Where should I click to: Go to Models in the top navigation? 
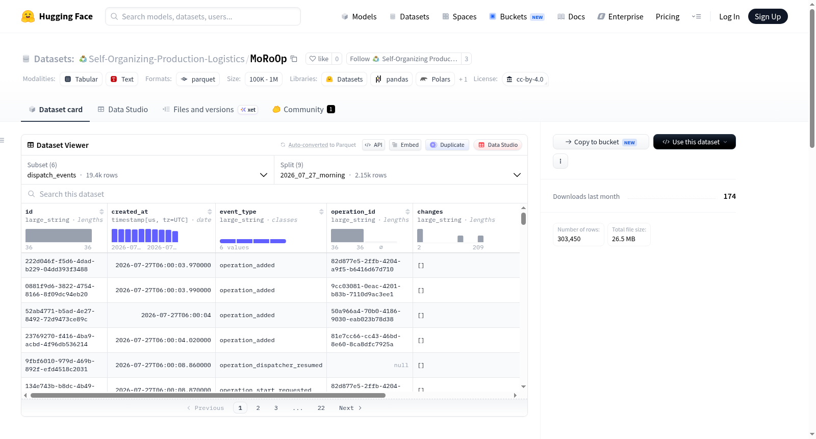click(359, 16)
